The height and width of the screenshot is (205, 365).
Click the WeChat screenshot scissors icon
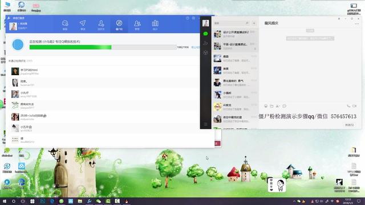pos(278,106)
